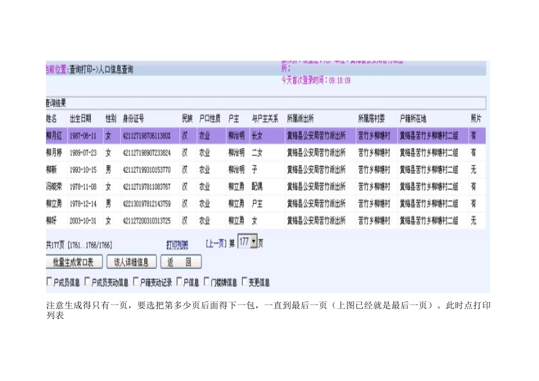Click the 长女 relationship cell
Viewport: 539px width, 381px height.
(x=257, y=136)
